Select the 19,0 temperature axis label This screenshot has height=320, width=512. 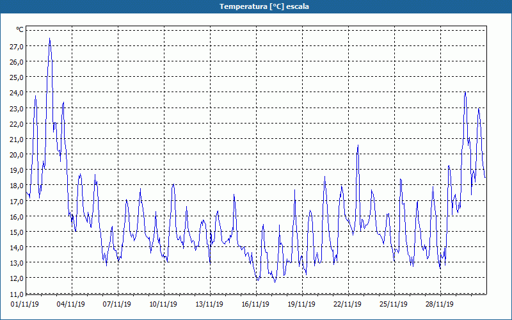[17, 170]
